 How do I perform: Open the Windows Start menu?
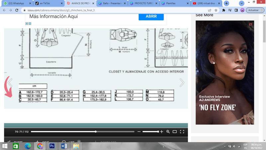pyautogui.click(x=5, y=146)
